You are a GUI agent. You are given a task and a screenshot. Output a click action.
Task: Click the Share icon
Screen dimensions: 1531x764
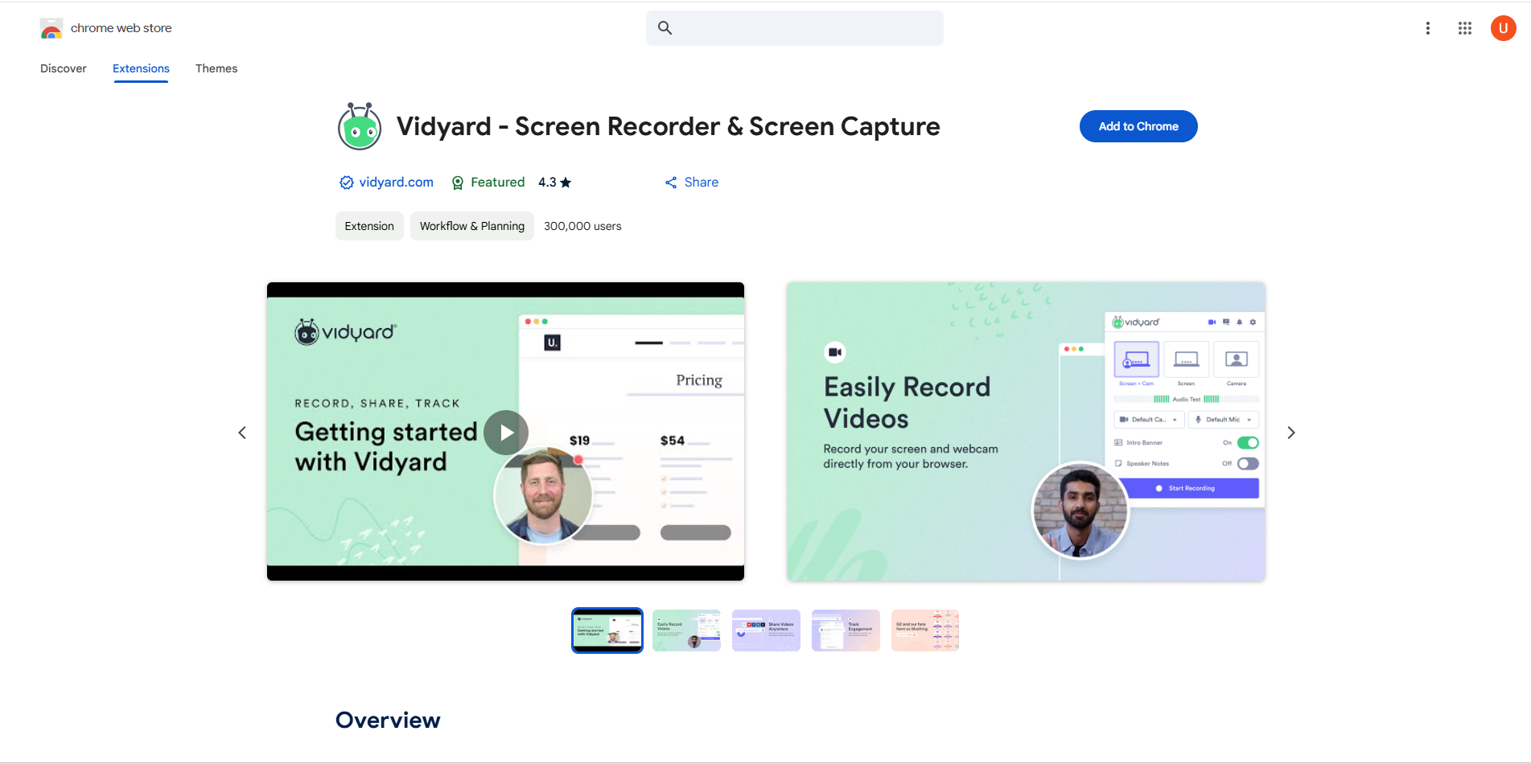pyautogui.click(x=671, y=183)
